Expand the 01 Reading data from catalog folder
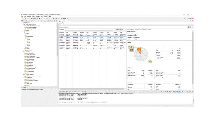Image resolution: width=215 pixels, height=121 pixels. [25, 26]
